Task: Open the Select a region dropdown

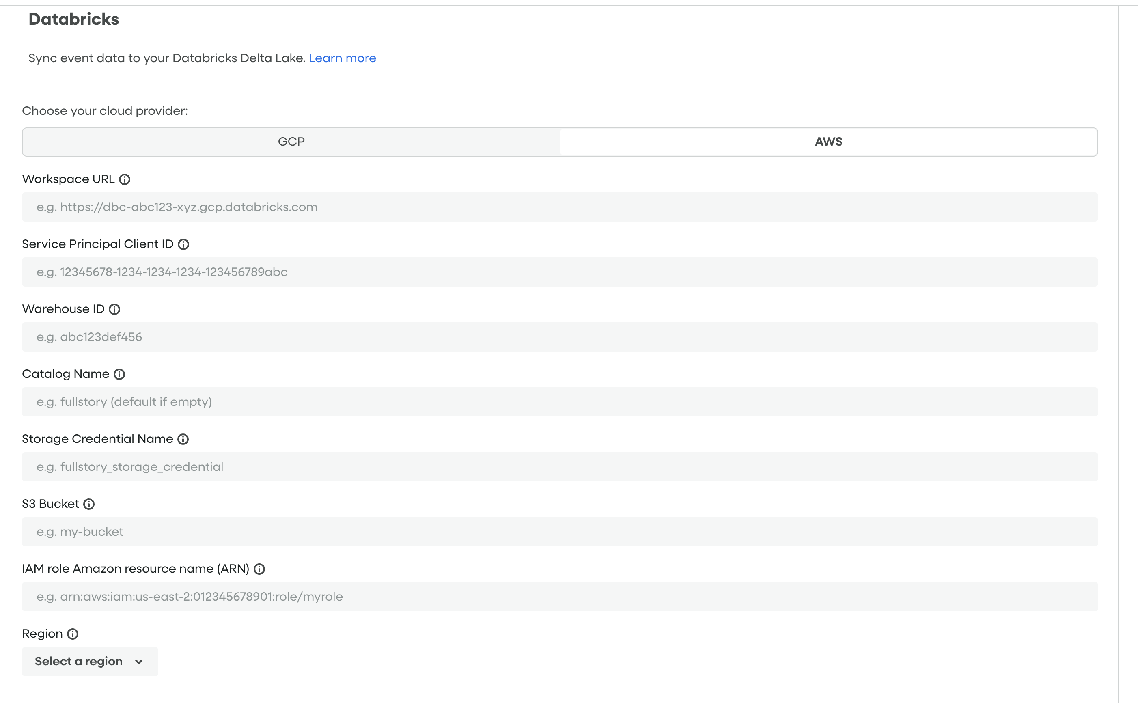Action: point(89,661)
